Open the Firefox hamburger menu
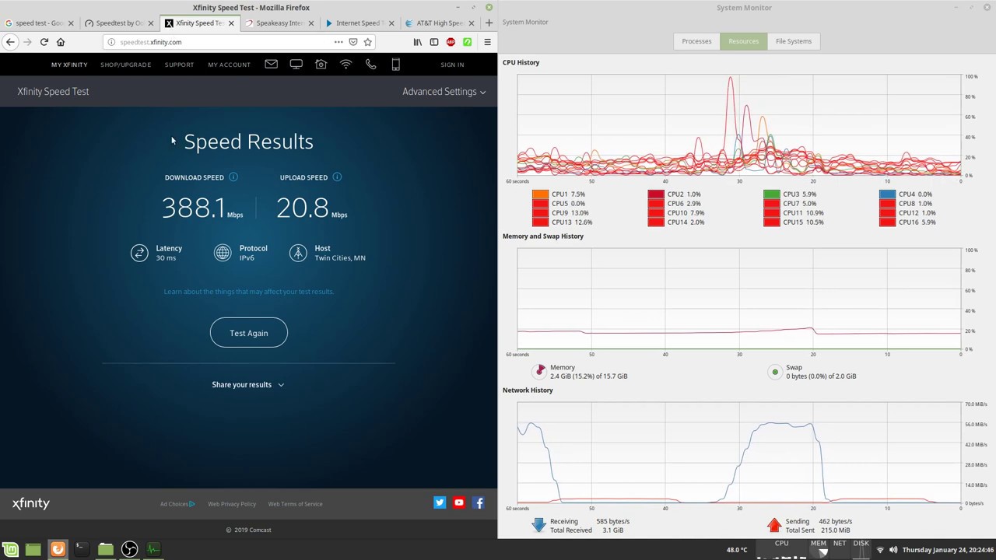Screen dimensions: 996x560 point(487,42)
